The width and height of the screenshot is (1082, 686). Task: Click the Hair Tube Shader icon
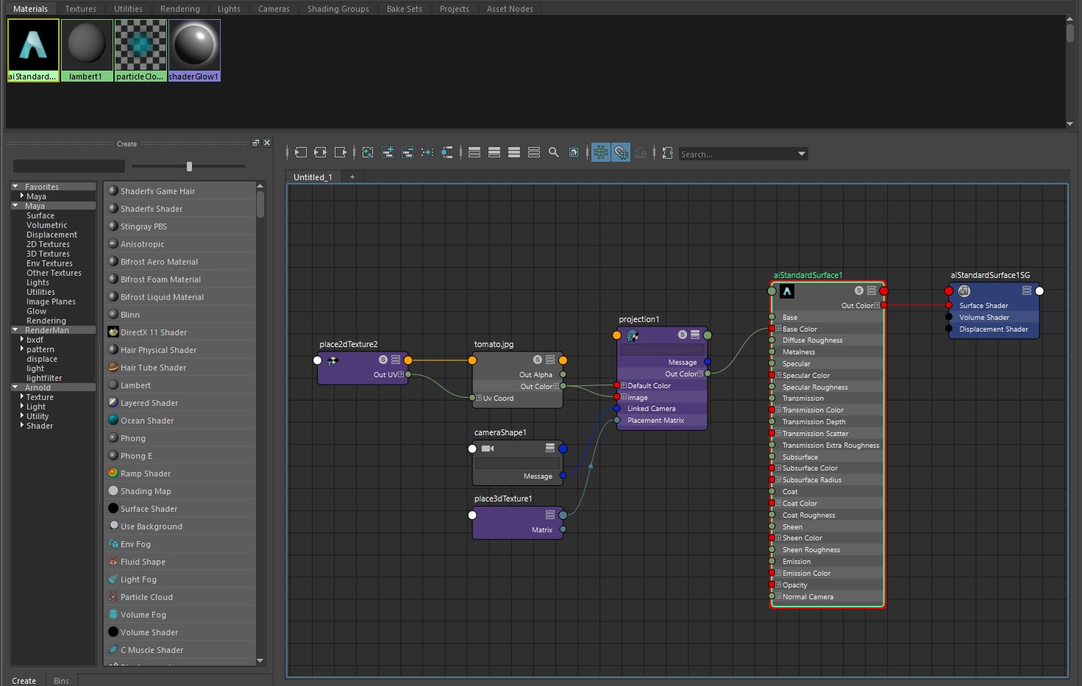point(113,367)
